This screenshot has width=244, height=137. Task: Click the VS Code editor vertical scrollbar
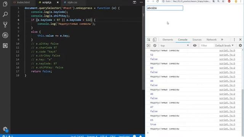point(143,48)
